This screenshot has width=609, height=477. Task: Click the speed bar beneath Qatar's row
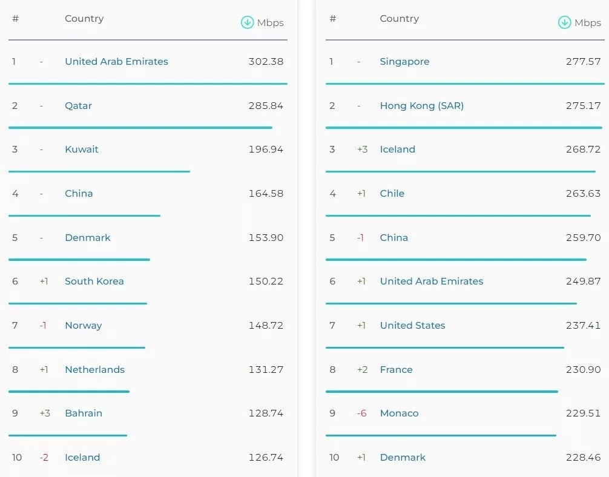140,128
